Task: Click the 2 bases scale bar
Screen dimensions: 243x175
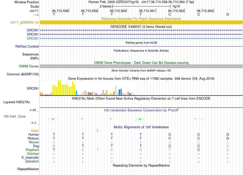Action: coord(141,6)
